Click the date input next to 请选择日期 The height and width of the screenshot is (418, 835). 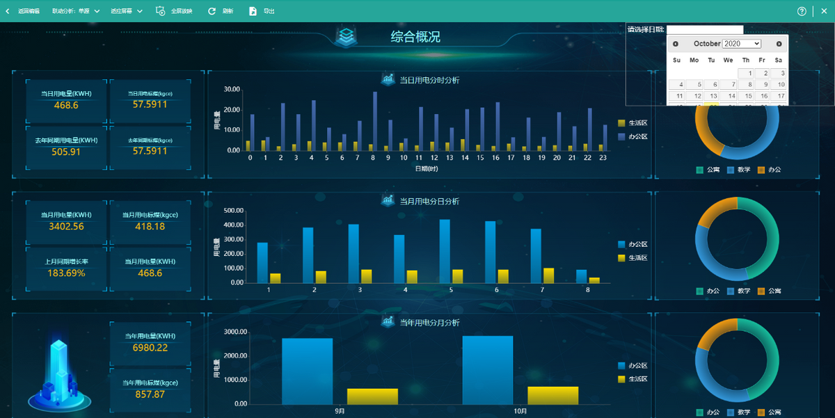[x=705, y=29]
